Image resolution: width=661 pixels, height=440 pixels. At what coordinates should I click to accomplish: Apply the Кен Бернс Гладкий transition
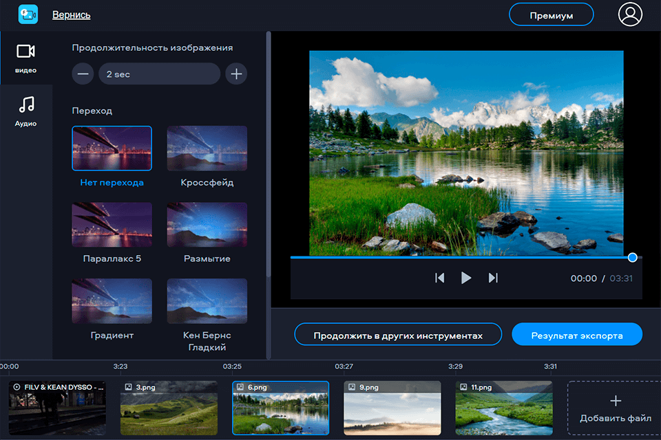point(207,300)
